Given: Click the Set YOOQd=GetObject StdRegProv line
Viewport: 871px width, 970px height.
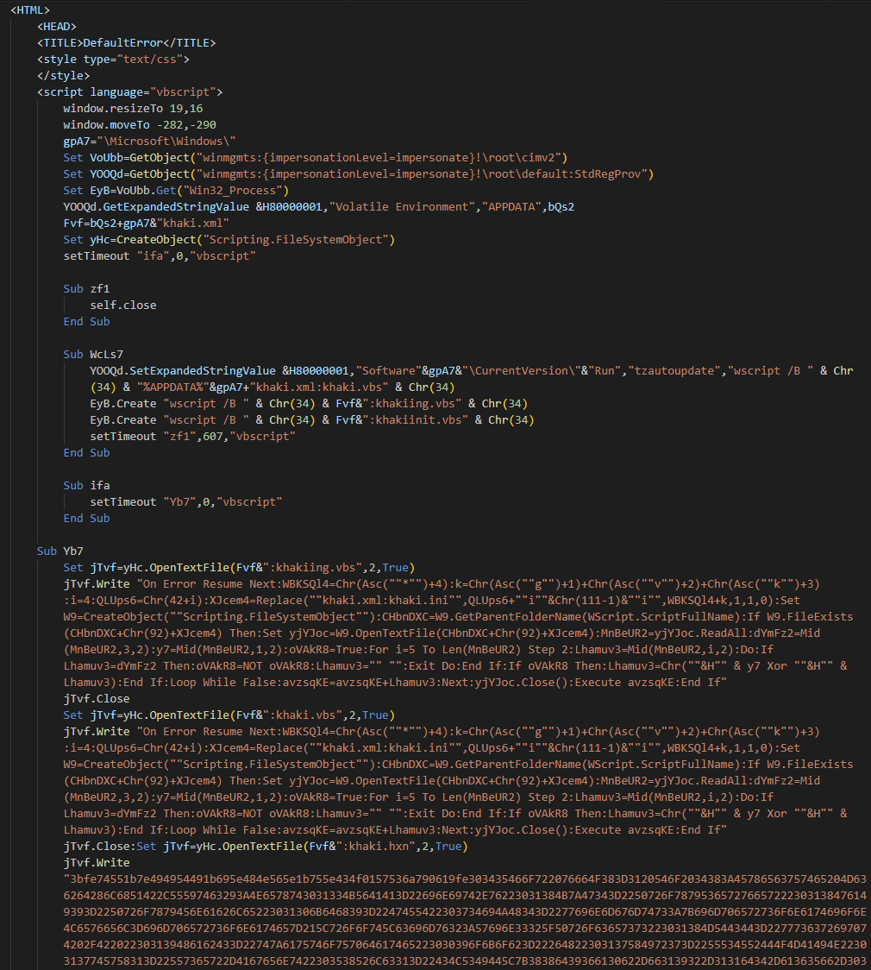Looking at the screenshot, I should point(359,173).
